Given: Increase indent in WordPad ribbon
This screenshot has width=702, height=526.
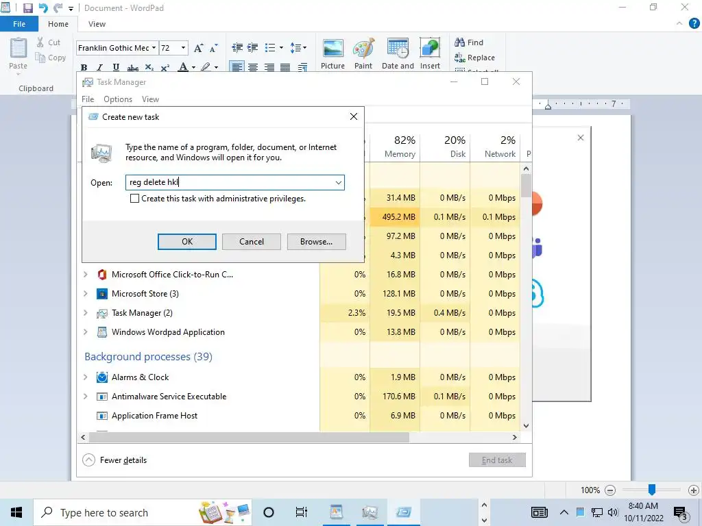Looking at the screenshot, I should point(252,47).
